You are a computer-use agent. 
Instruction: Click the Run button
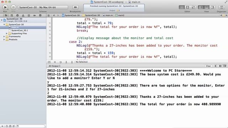(x=5, y=7)
